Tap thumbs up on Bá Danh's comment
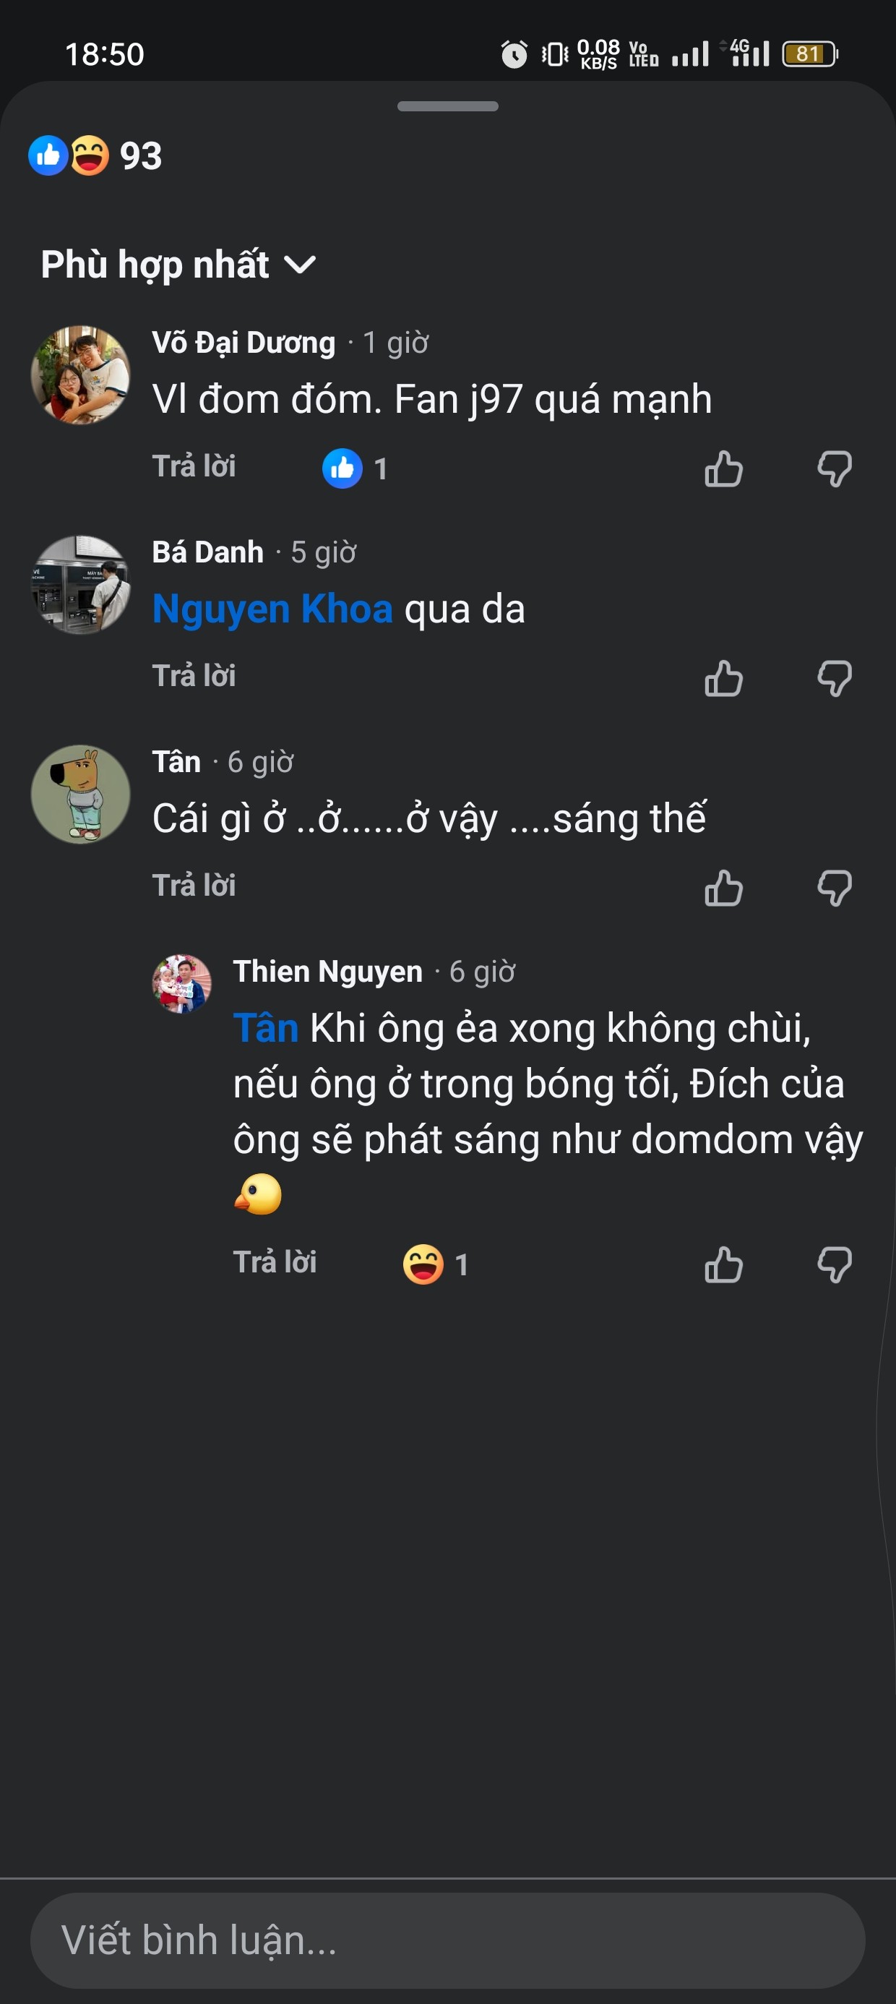 click(x=723, y=678)
